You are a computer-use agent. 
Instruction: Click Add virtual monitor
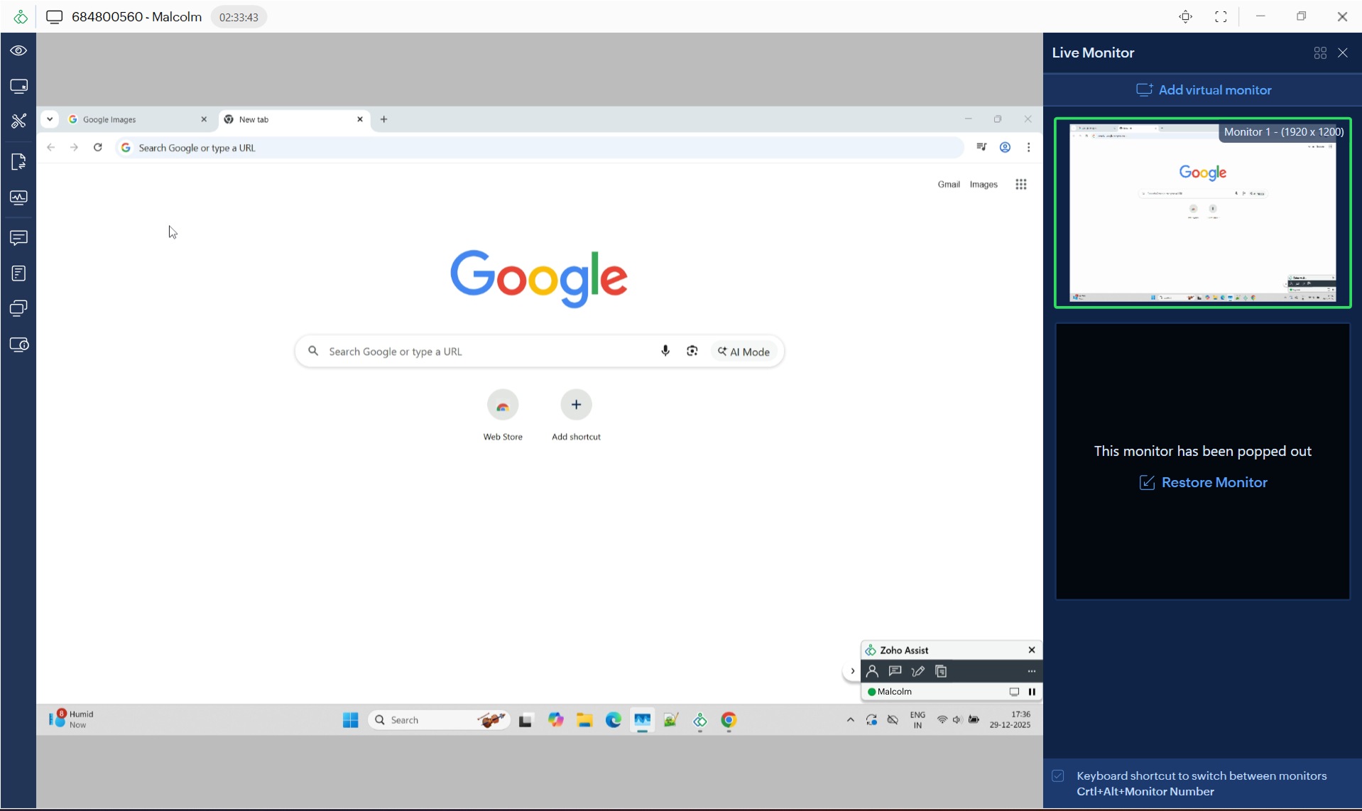pos(1204,90)
